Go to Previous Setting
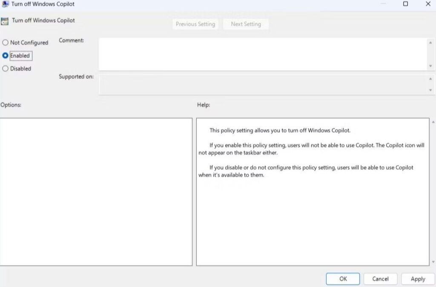The image size is (436, 287). pyautogui.click(x=195, y=24)
